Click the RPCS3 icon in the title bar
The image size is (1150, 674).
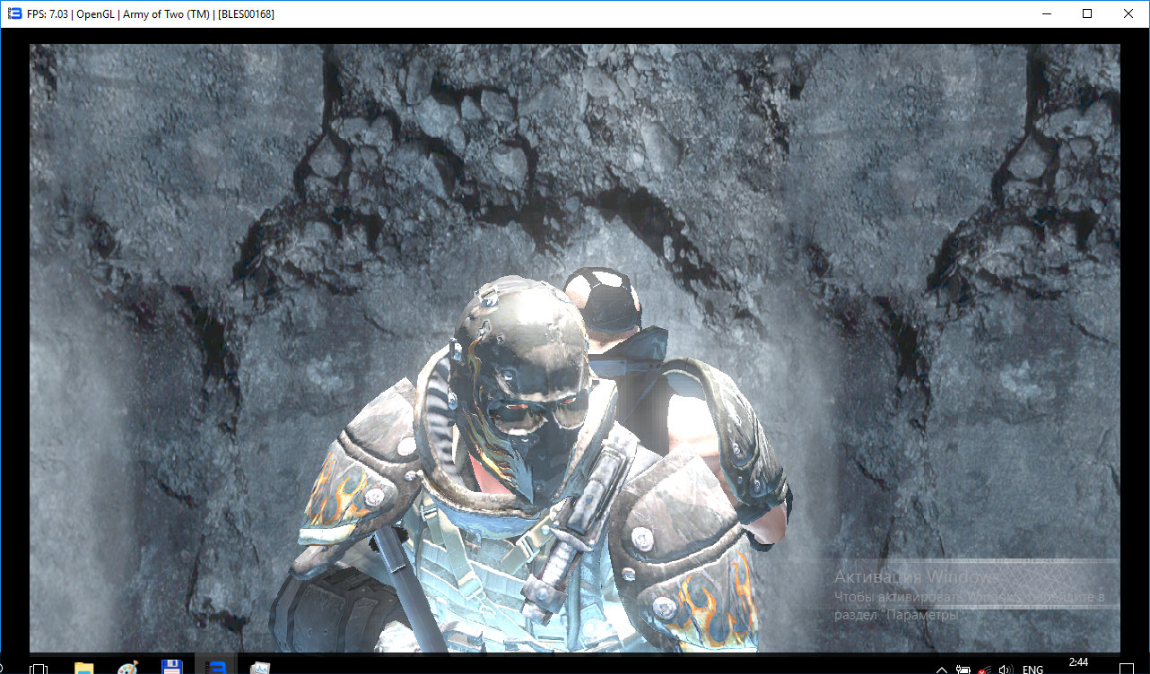(14, 14)
